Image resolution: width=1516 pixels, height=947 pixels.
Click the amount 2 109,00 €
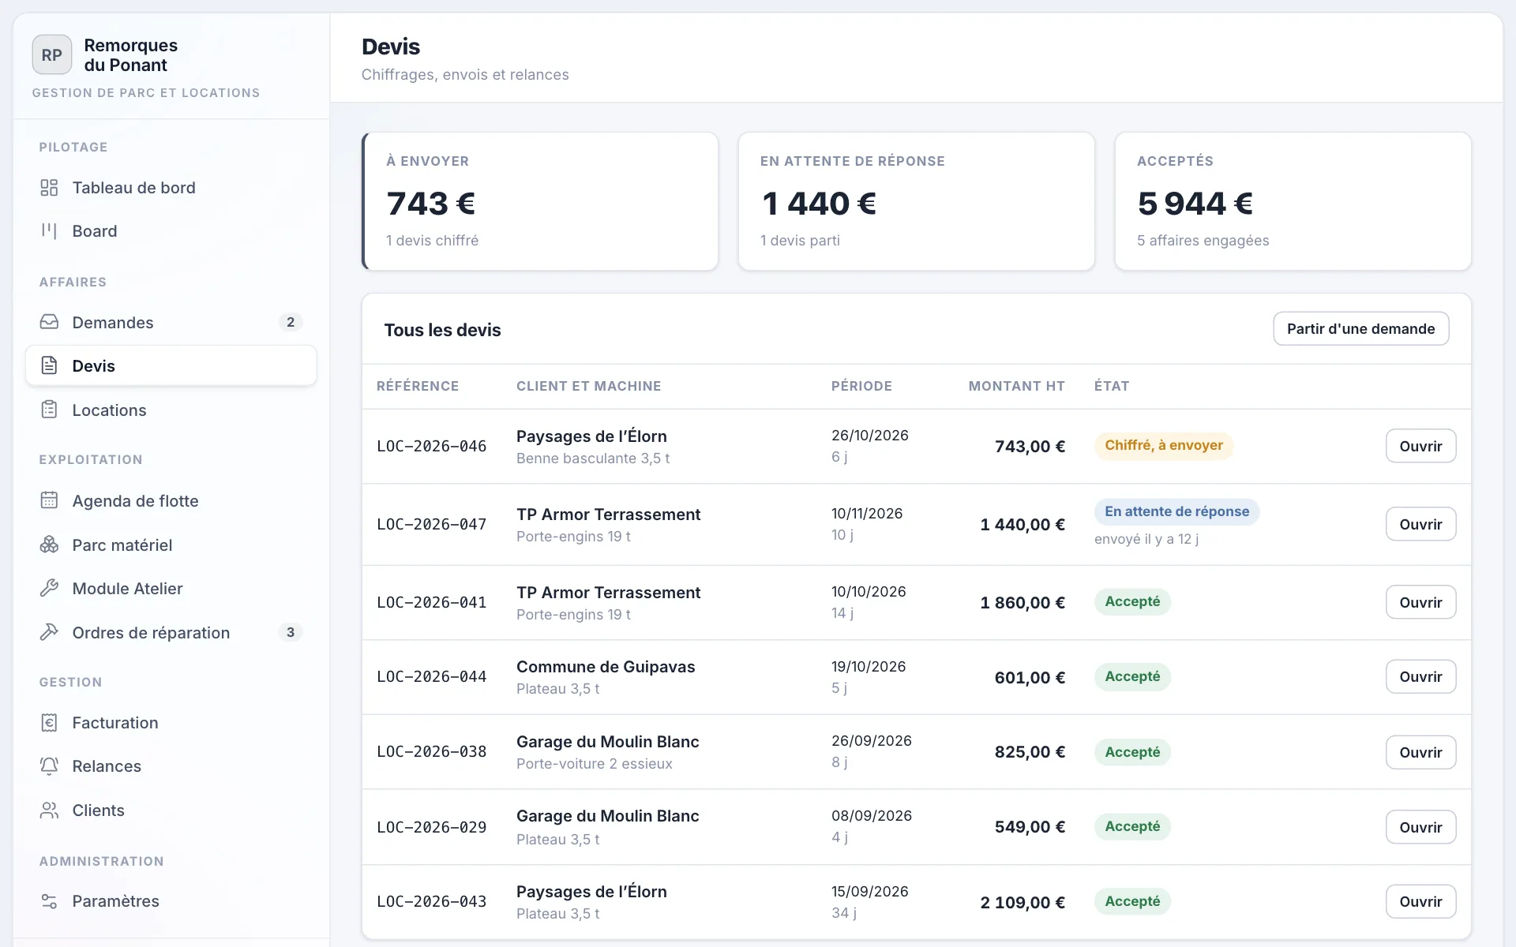pyautogui.click(x=1023, y=902)
